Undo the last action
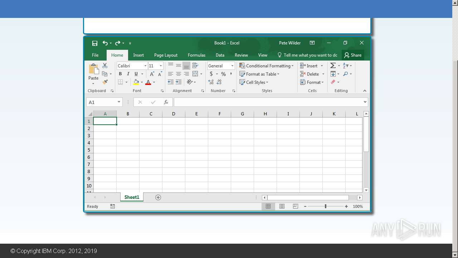The height and width of the screenshot is (258, 458). coord(105,43)
